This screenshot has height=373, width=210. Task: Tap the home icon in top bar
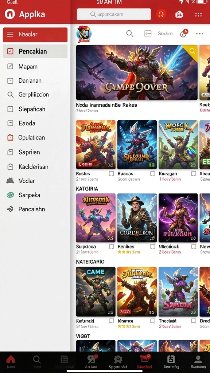pyautogui.click(x=179, y=14)
